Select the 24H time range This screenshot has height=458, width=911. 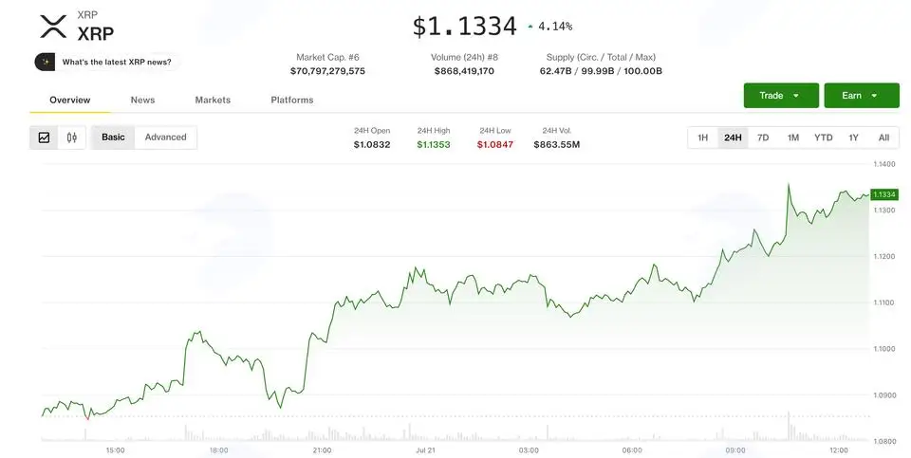click(x=733, y=137)
